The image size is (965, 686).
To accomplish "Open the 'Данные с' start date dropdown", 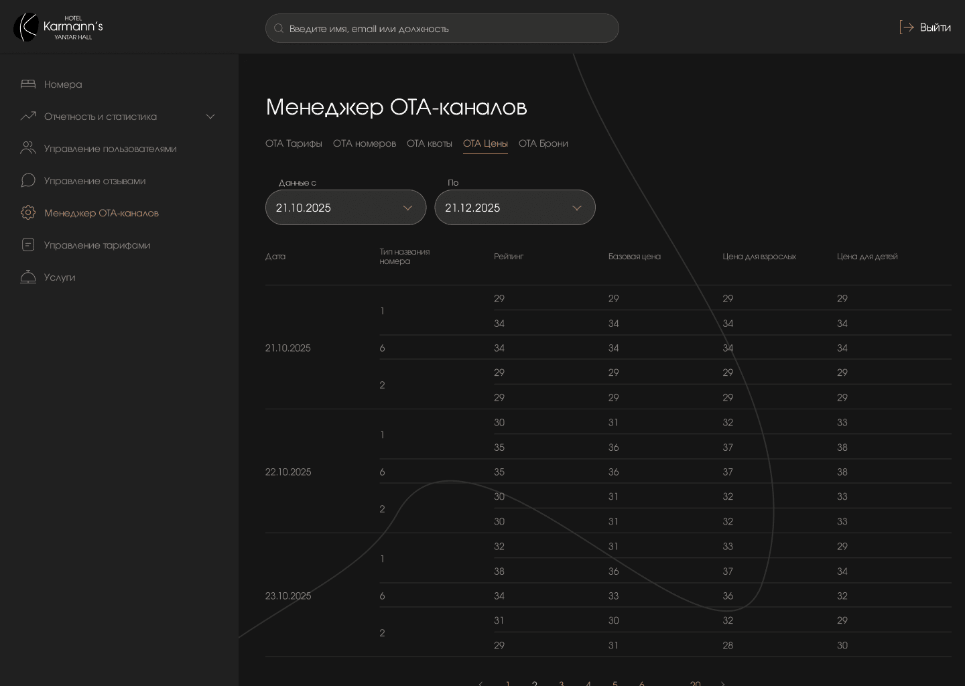I will [x=346, y=208].
